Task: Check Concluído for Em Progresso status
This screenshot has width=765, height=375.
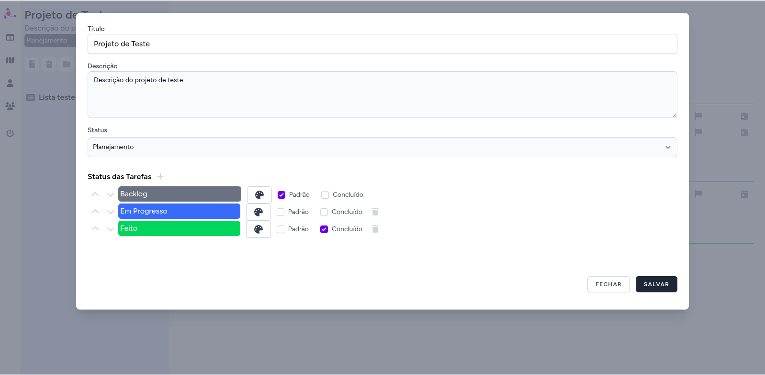Action: (x=324, y=212)
